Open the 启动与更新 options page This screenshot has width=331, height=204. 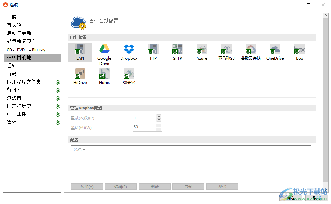(x=32, y=33)
